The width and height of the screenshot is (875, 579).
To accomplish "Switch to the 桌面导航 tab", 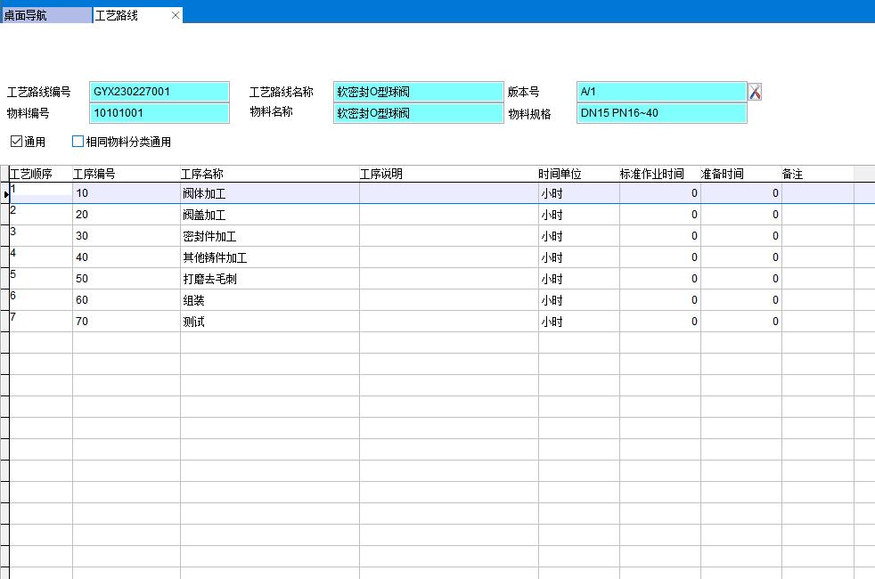I will 45,15.
